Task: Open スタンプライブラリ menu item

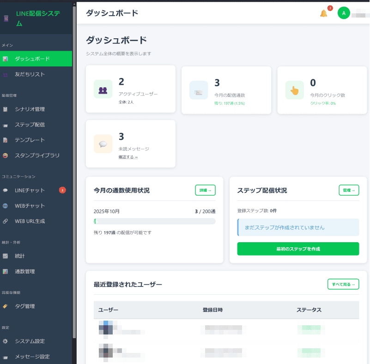Action: point(37,155)
